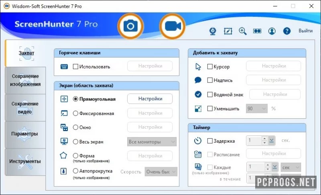The height and width of the screenshot is (195, 321).
Task: Click the keyboard hotkeys icon
Action: coord(64,67)
